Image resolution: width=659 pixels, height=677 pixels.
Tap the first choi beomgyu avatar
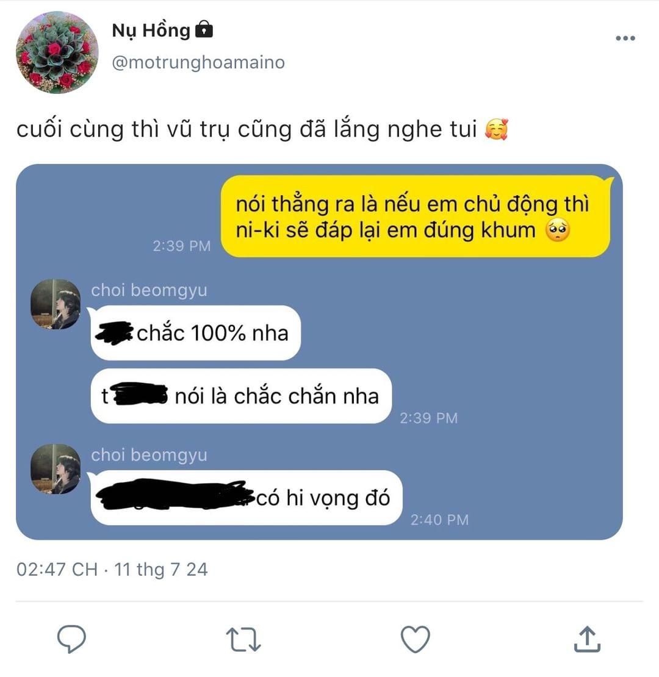[56, 304]
